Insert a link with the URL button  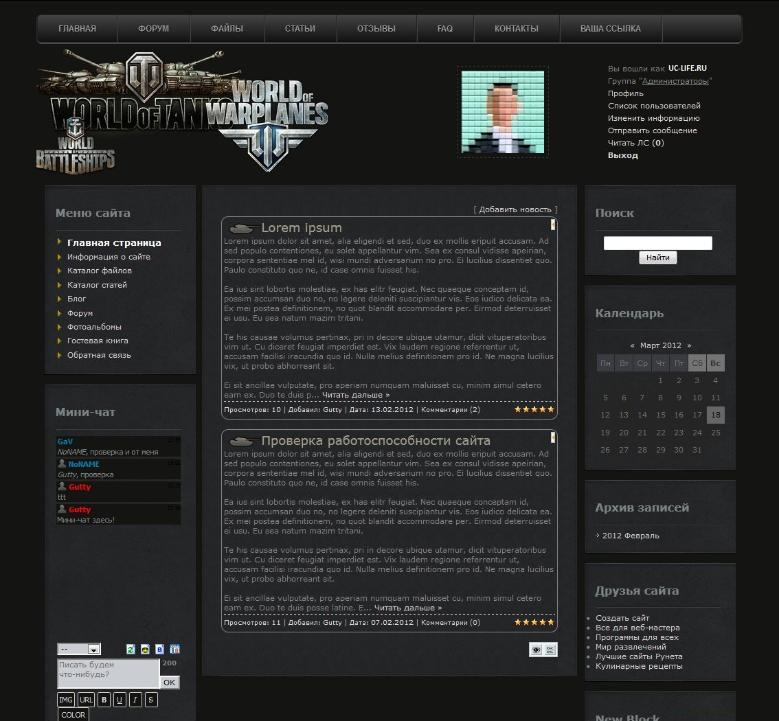[86, 700]
